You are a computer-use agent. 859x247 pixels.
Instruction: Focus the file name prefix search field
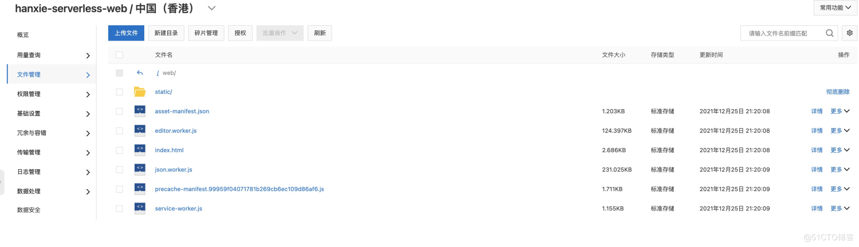(785, 33)
